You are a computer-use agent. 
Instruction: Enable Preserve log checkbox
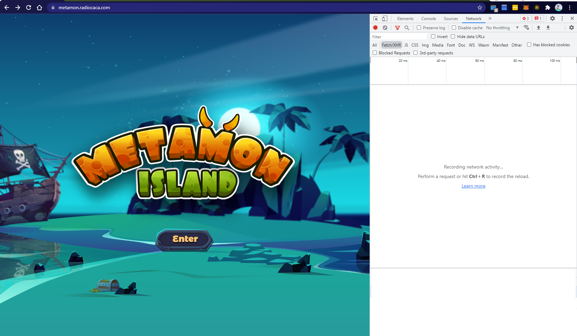[419, 28]
